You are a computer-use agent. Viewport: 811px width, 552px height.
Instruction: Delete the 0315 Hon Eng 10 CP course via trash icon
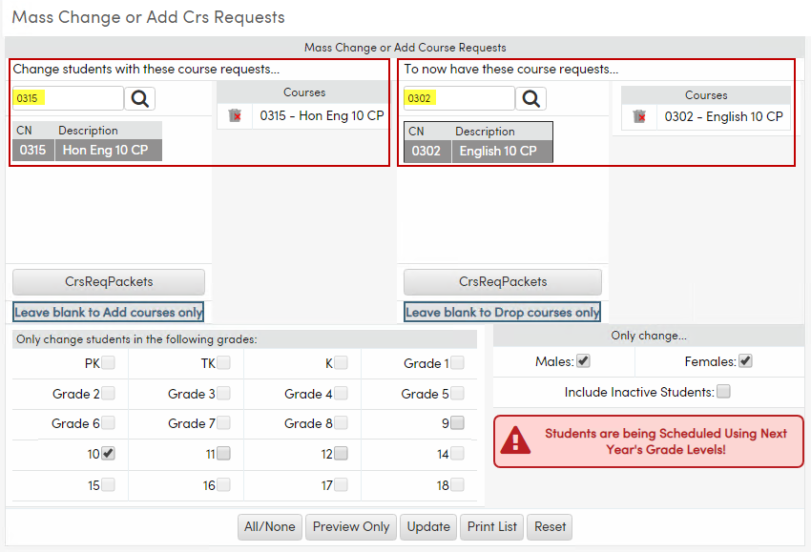tap(234, 117)
